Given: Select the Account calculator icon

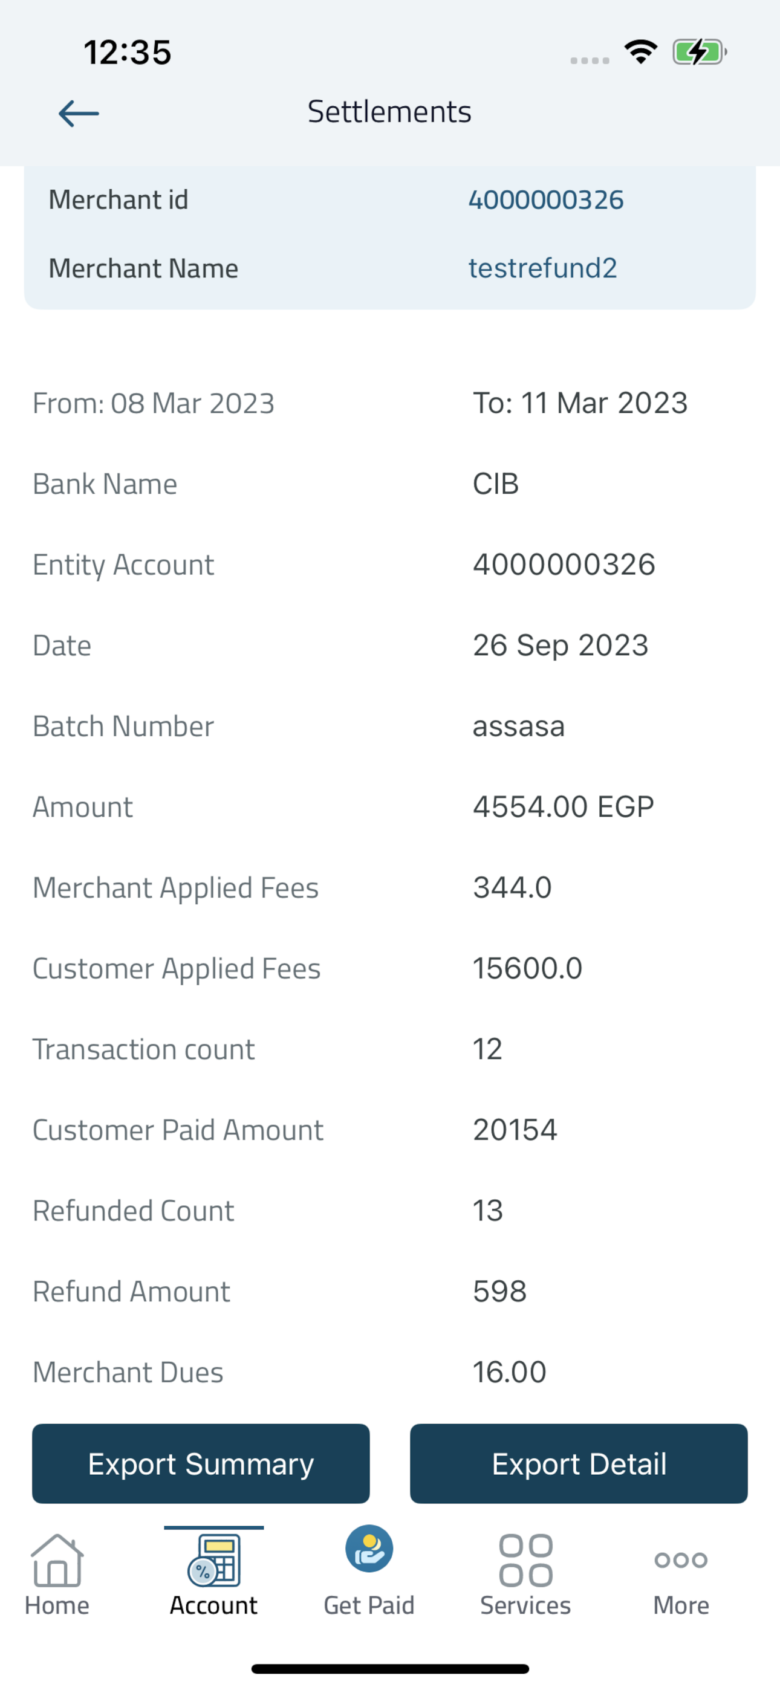Looking at the screenshot, I should 214,1560.
